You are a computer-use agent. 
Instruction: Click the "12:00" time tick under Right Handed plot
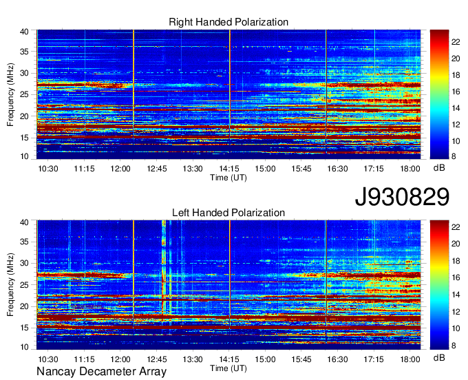point(120,169)
